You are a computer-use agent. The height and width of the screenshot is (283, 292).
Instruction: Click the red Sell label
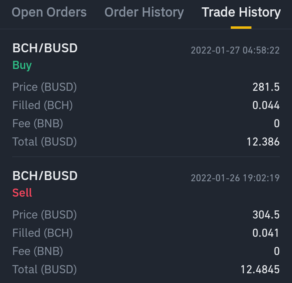pyautogui.click(x=22, y=193)
